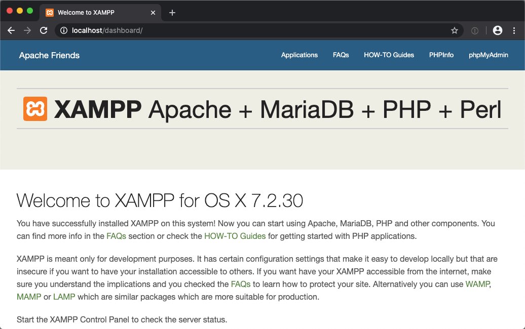
Task: Close the Welcome to XAMPP tab
Action: click(x=153, y=13)
